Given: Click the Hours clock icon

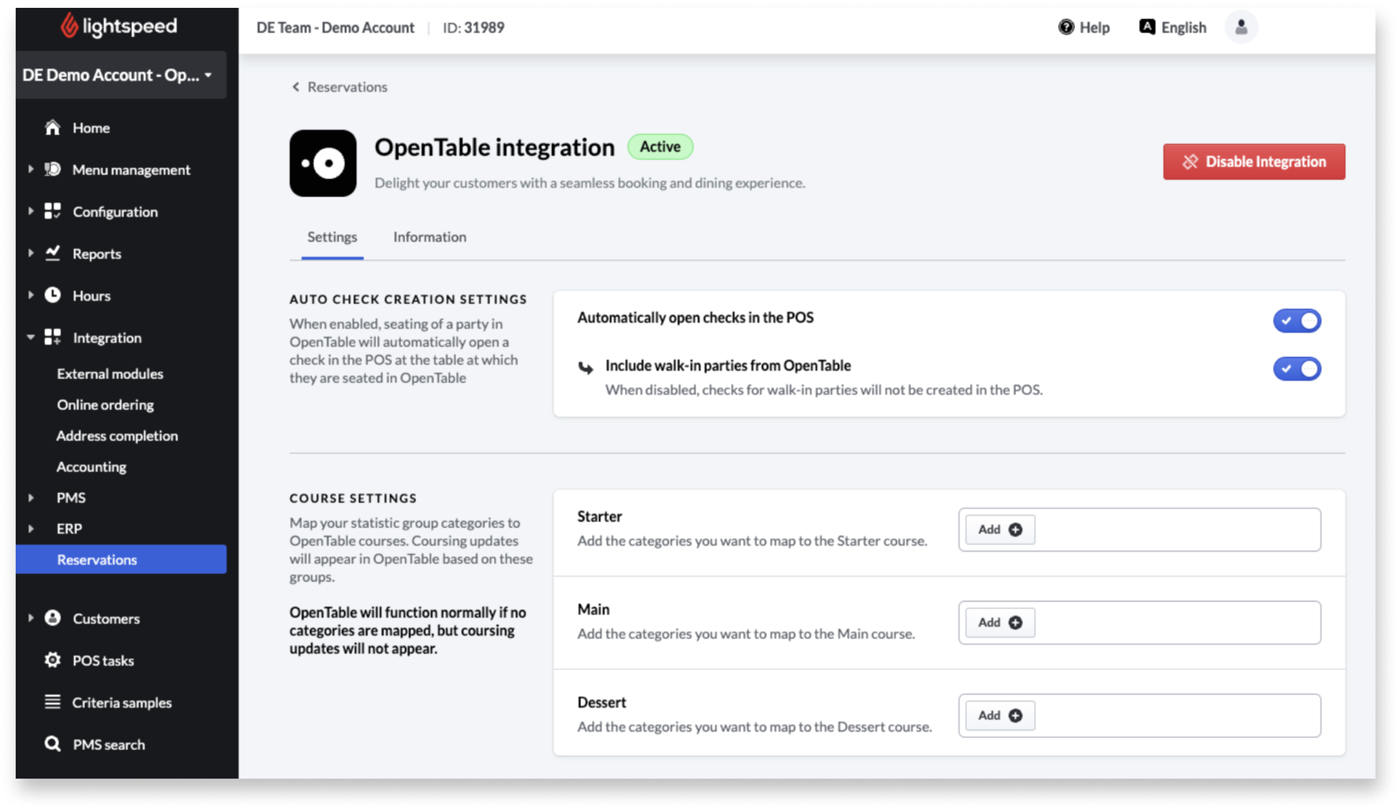Looking at the screenshot, I should (x=53, y=295).
